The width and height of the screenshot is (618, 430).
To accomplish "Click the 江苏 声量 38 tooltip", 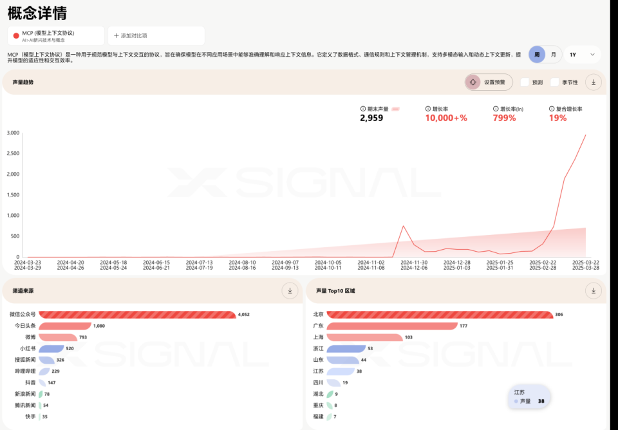I will click(529, 397).
